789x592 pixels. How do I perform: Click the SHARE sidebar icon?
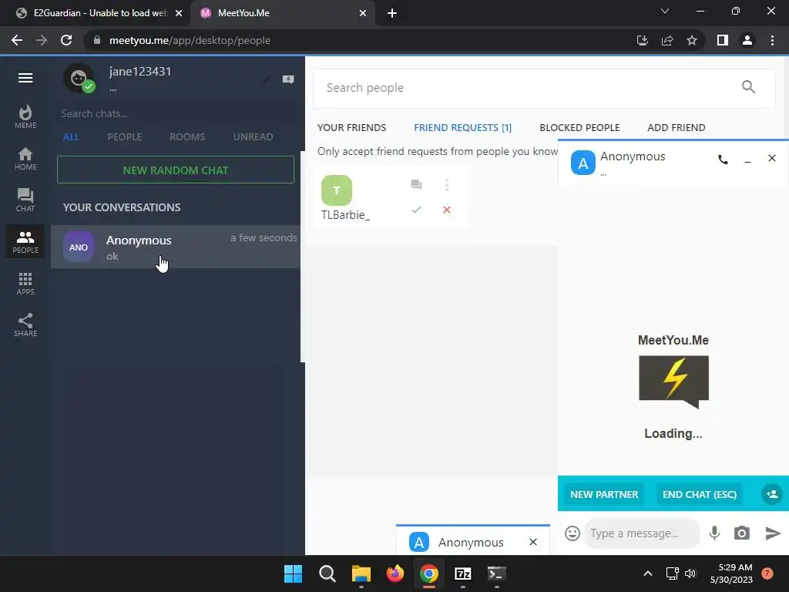25,325
